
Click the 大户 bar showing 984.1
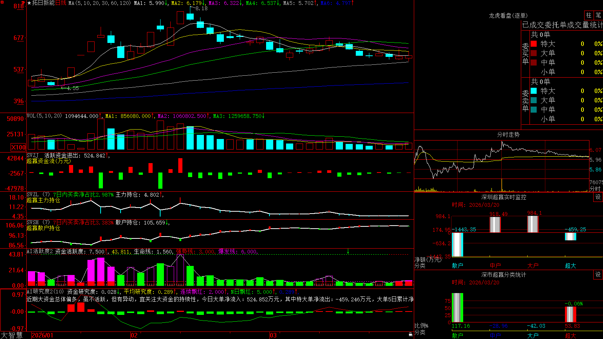point(533,224)
